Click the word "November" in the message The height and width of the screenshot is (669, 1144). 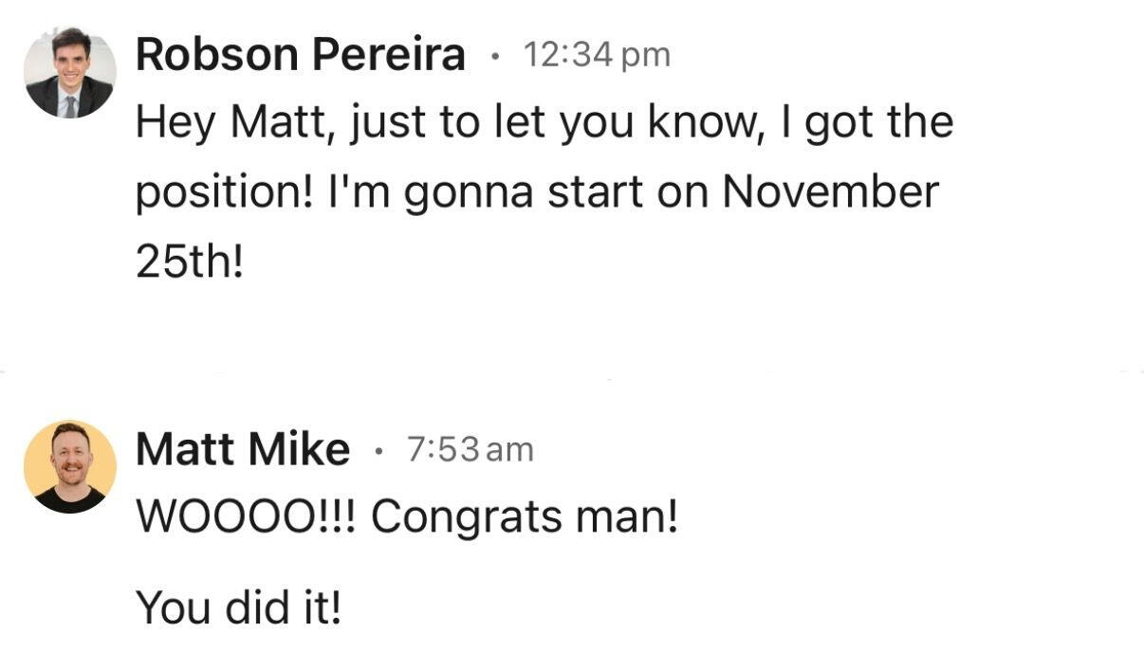click(x=830, y=191)
